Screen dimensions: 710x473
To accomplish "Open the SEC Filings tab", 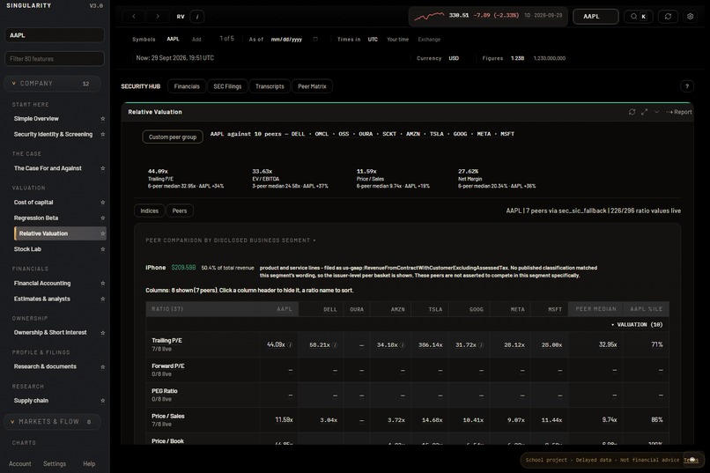I will tap(227, 86).
